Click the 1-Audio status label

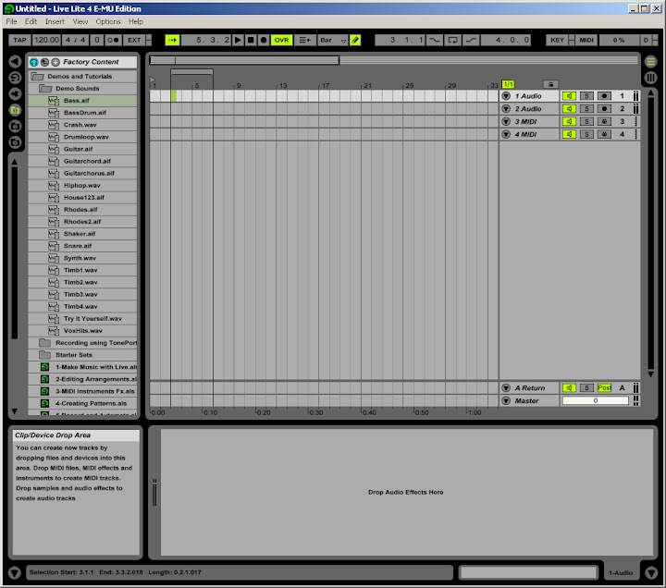[620, 572]
